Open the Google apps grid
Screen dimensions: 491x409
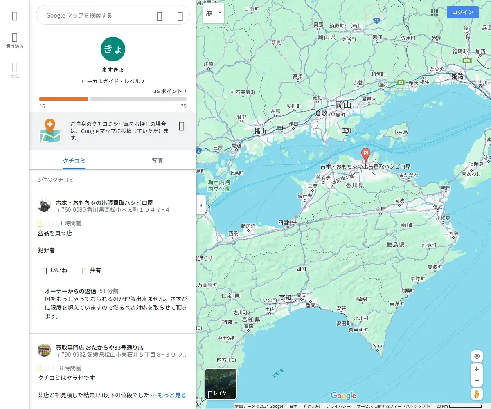(x=435, y=12)
